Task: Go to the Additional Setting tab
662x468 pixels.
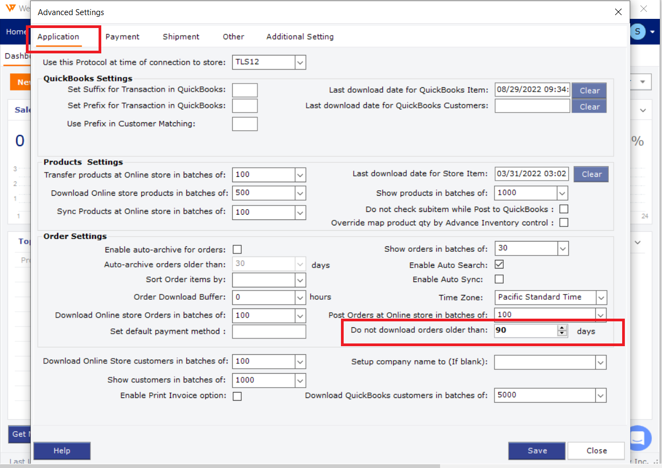Action: tap(300, 37)
